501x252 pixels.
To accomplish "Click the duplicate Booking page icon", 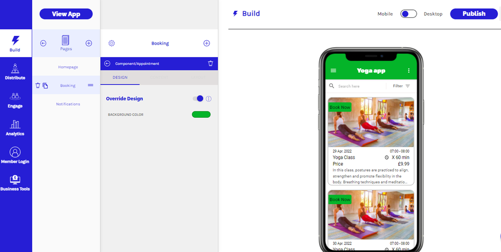I will 45,85.
